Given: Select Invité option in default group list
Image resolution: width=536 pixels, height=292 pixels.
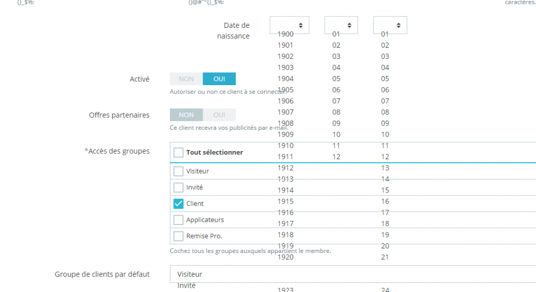Looking at the screenshot, I should pyautogui.click(x=187, y=286).
